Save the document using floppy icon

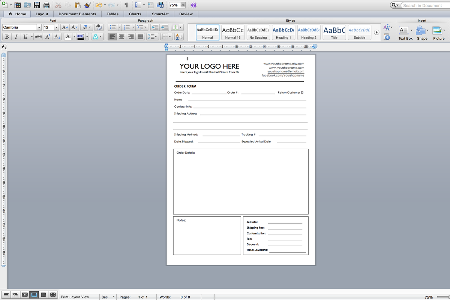37,5
